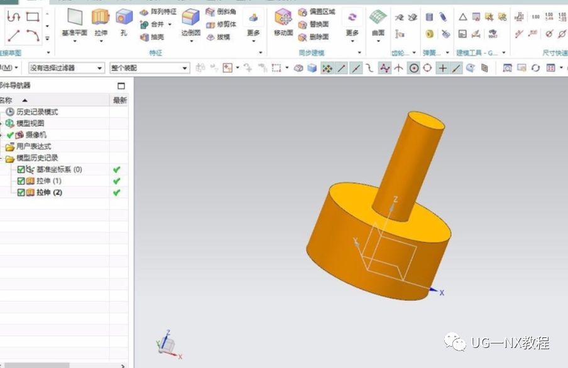Viewport: 568px width, 368px height.
Task: Click 阵列特征 pattern feature
Action: click(158, 12)
